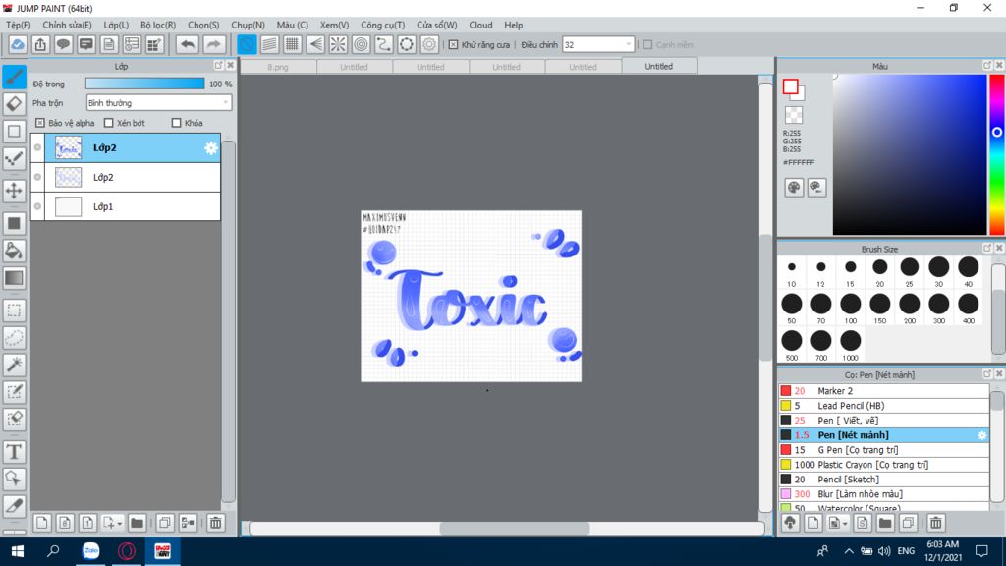The height and width of the screenshot is (566, 1006).
Task: Add layer folder icon in layer panel
Action: pos(137,523)
